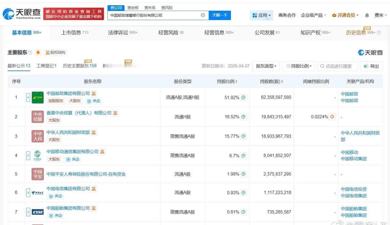Open pie chart icon for 6.7% holding

[243, 155]
